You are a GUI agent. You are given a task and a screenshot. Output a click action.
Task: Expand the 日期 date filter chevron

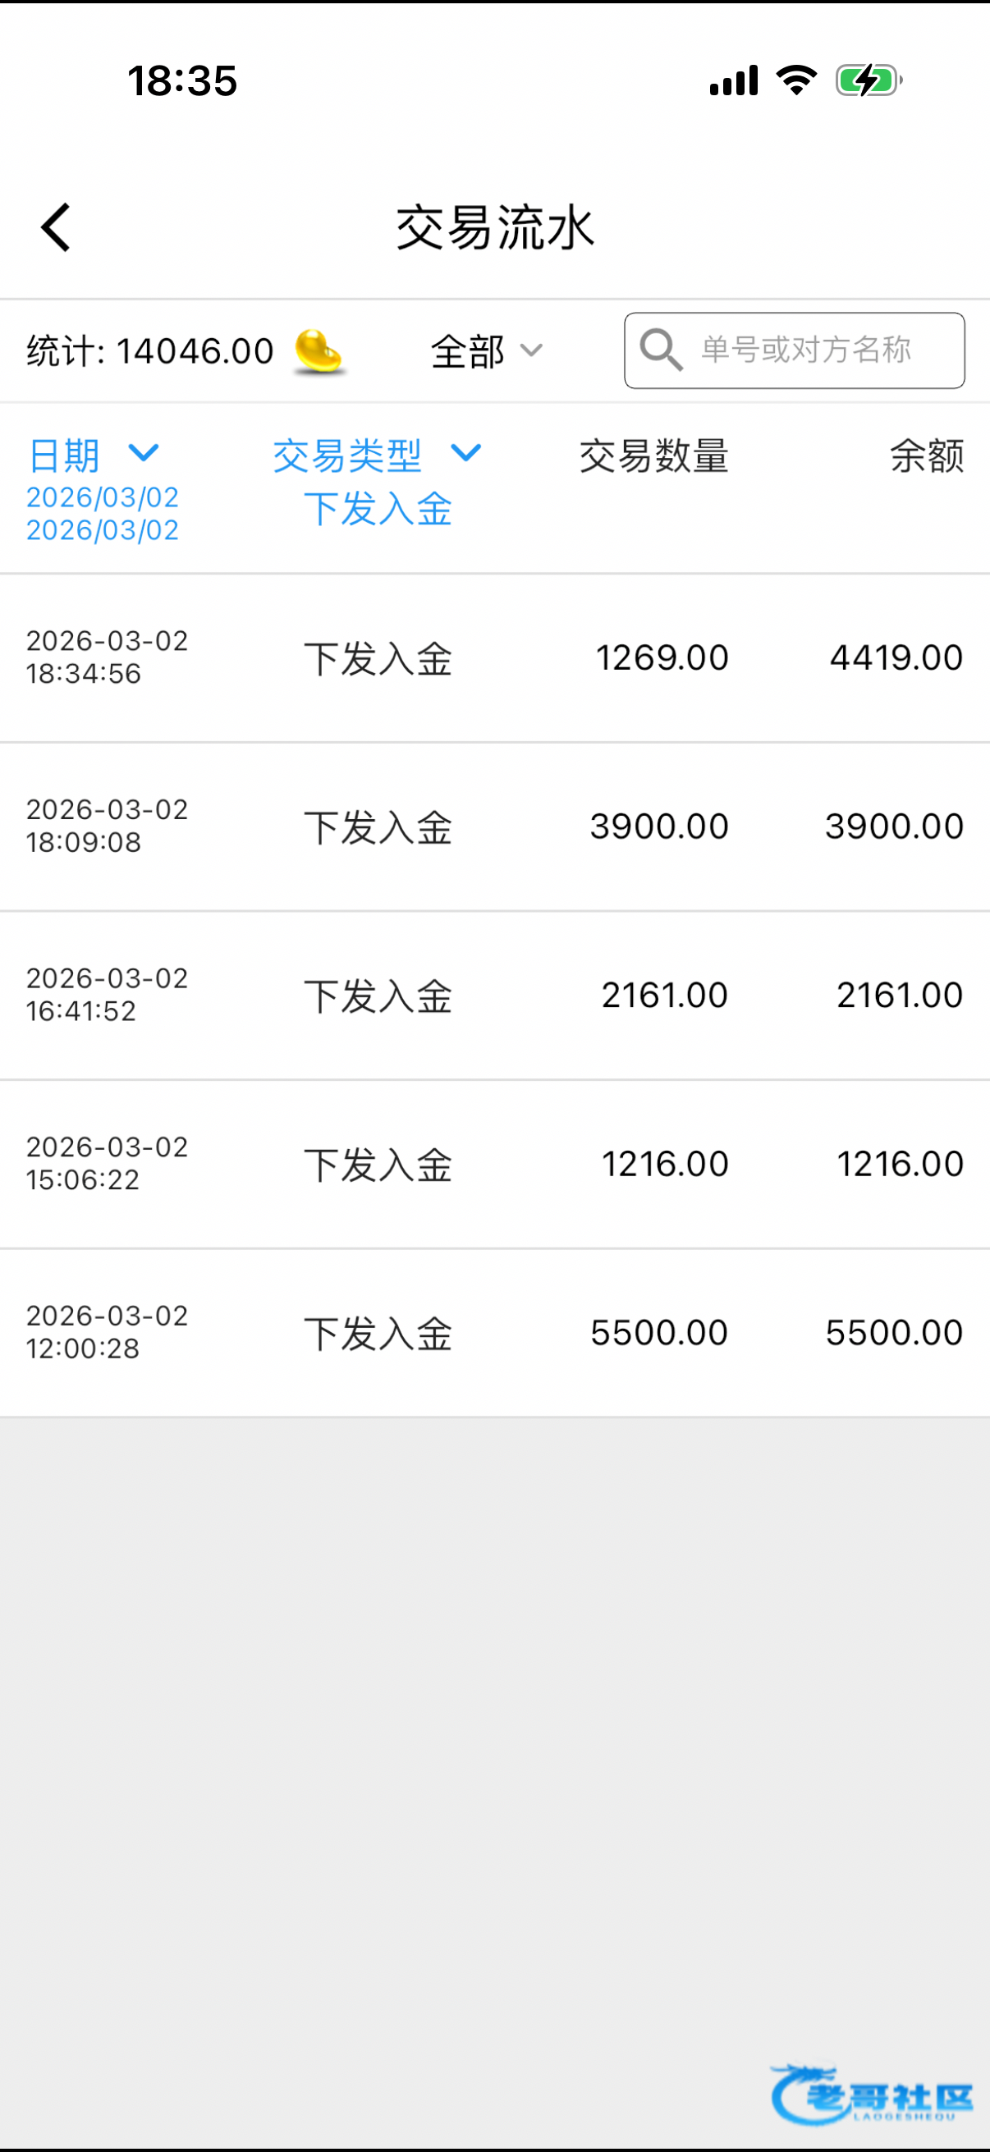pos(144,454)
